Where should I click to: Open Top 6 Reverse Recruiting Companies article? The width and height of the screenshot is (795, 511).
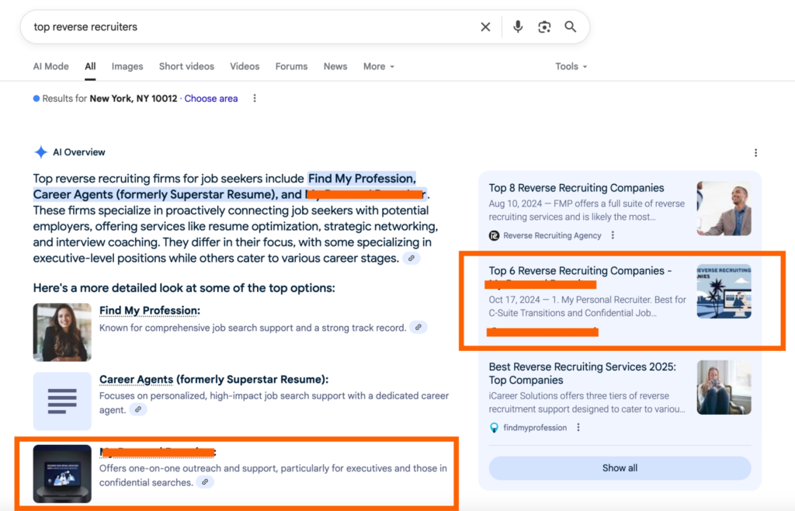[x=579, y=271]
